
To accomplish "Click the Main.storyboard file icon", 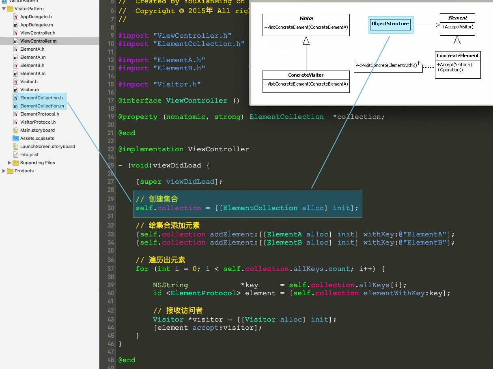I will (16, 130).
